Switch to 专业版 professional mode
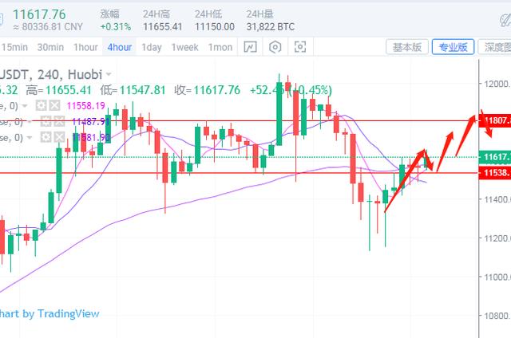 tap(454, 47)
